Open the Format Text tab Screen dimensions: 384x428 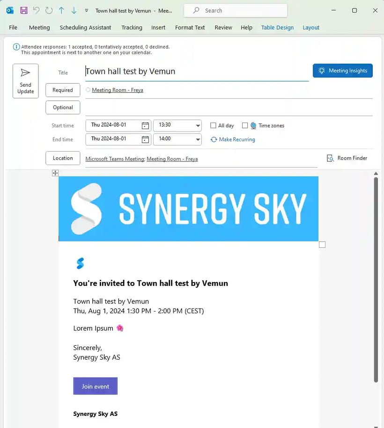click(190, 28)
